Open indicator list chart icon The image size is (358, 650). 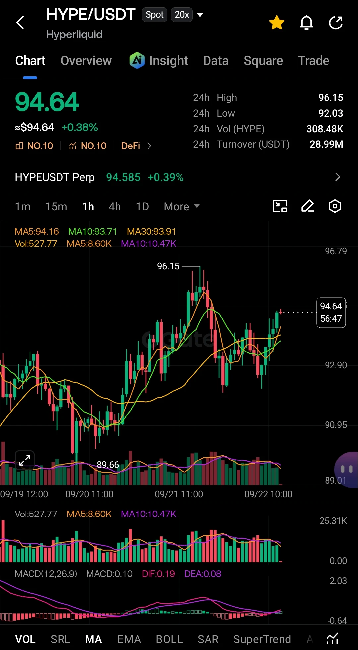click(332, 639)
